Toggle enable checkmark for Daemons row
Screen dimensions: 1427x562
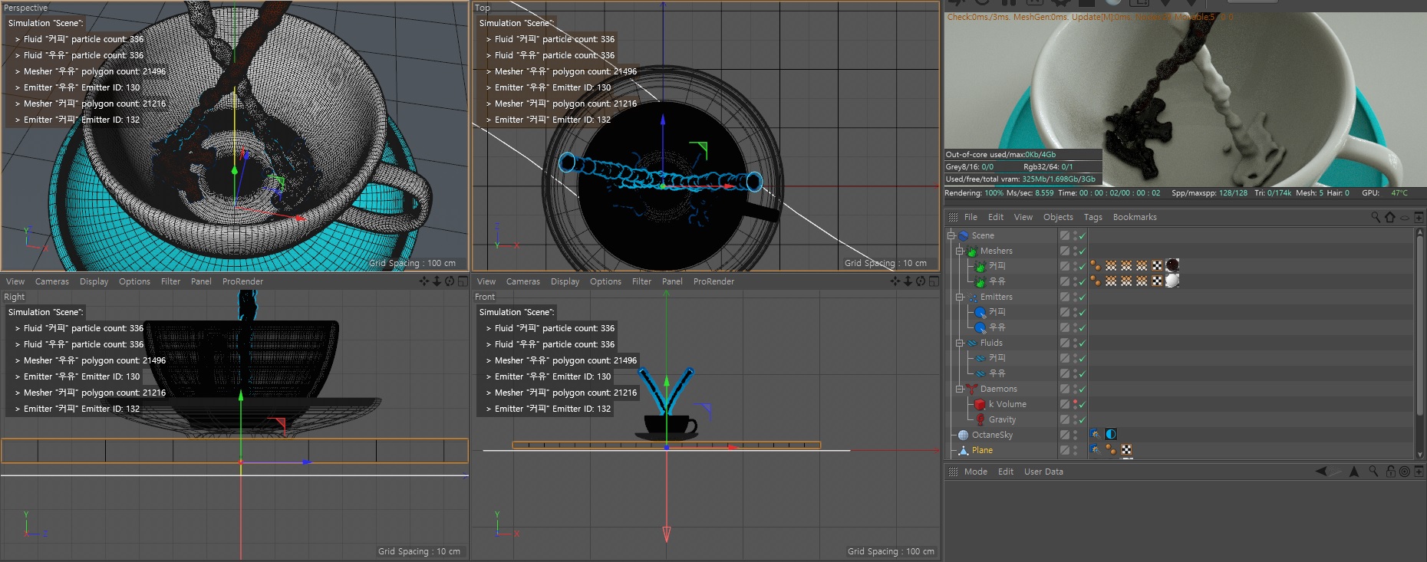[x=1082, y=389]
